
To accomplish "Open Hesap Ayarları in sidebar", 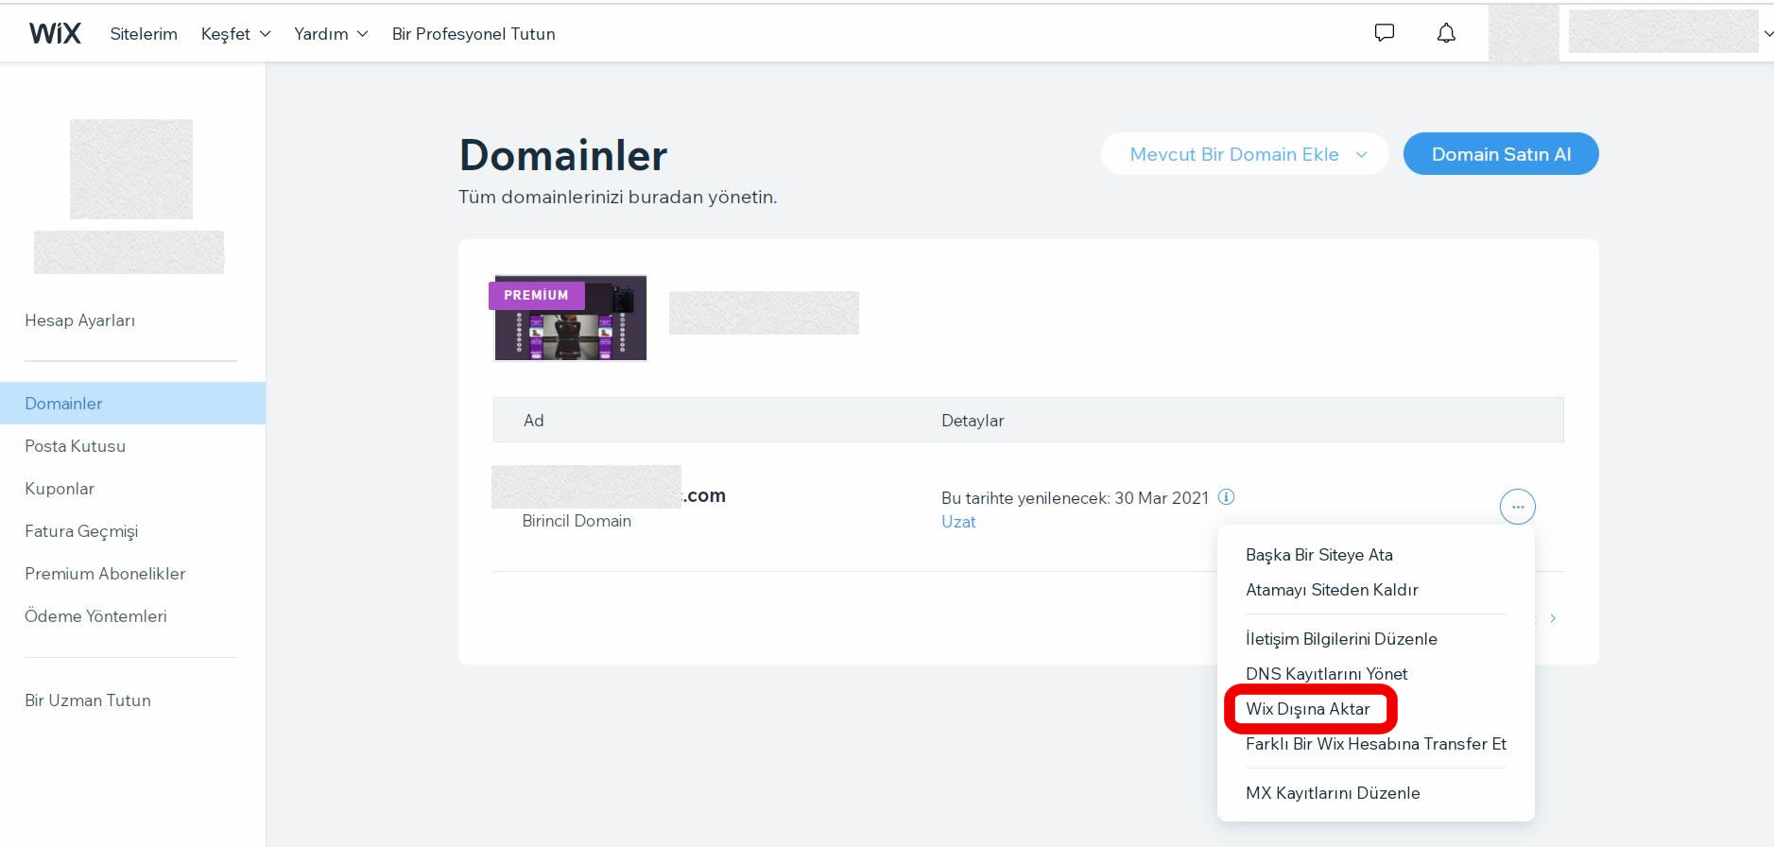I will click(x=80, y=320).
